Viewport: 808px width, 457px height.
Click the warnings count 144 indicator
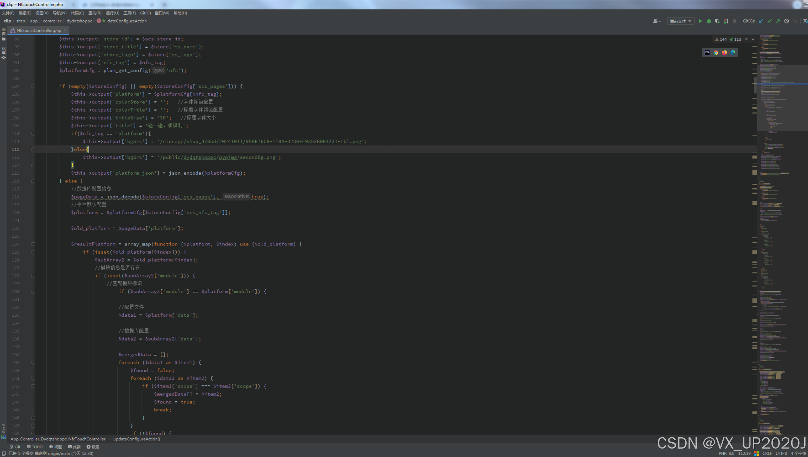coord(721,39)
